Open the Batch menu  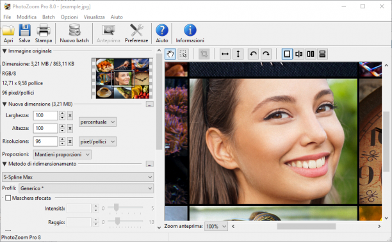[49, 17]
